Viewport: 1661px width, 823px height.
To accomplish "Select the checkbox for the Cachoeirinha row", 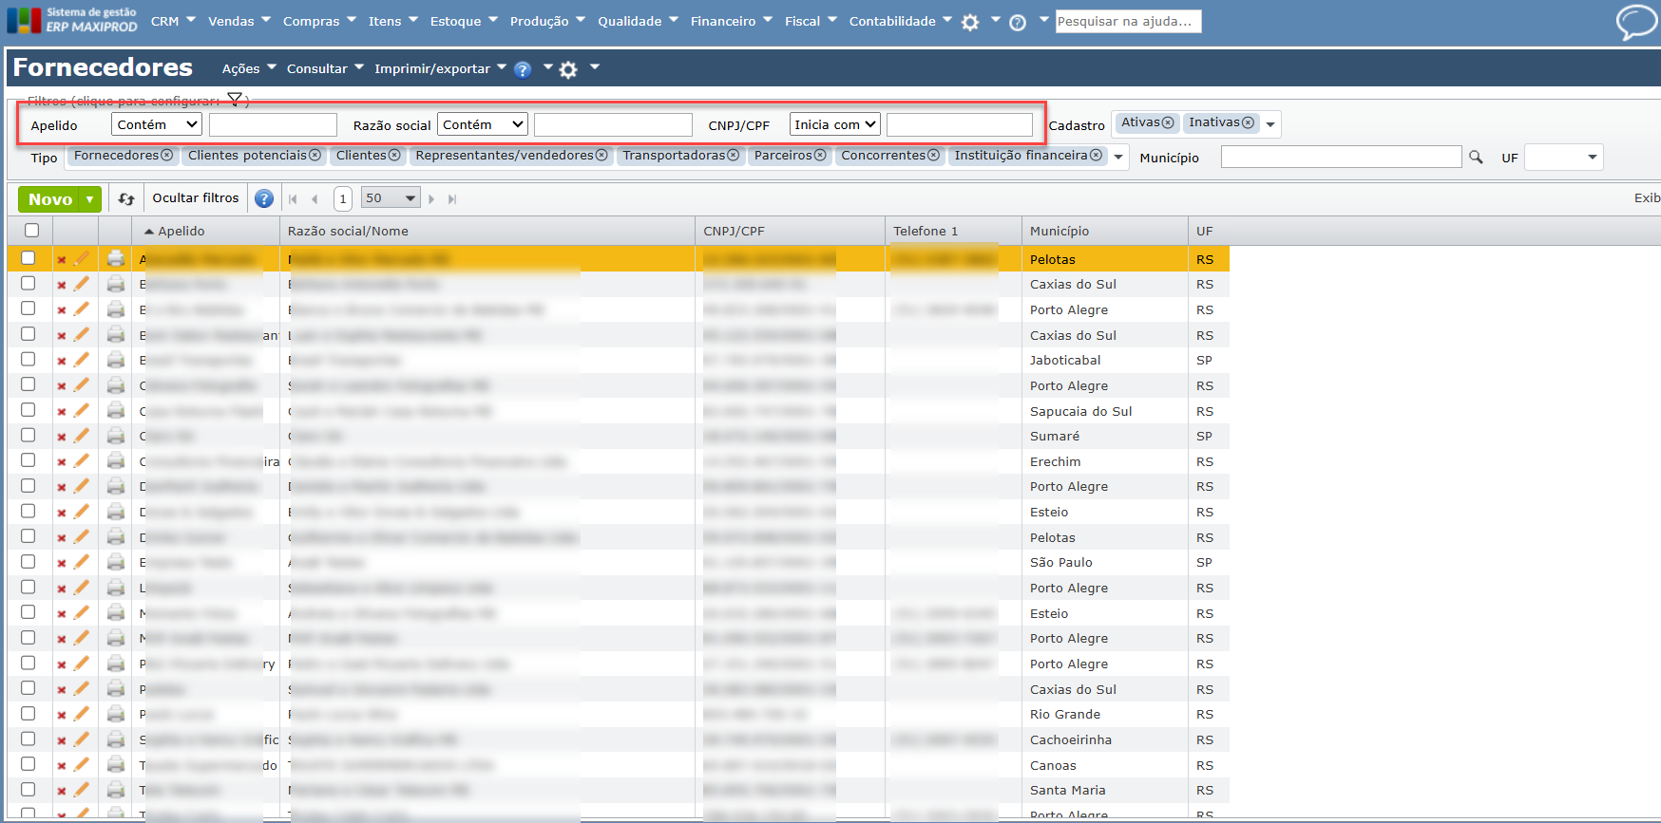I will [x=29, y=739].
